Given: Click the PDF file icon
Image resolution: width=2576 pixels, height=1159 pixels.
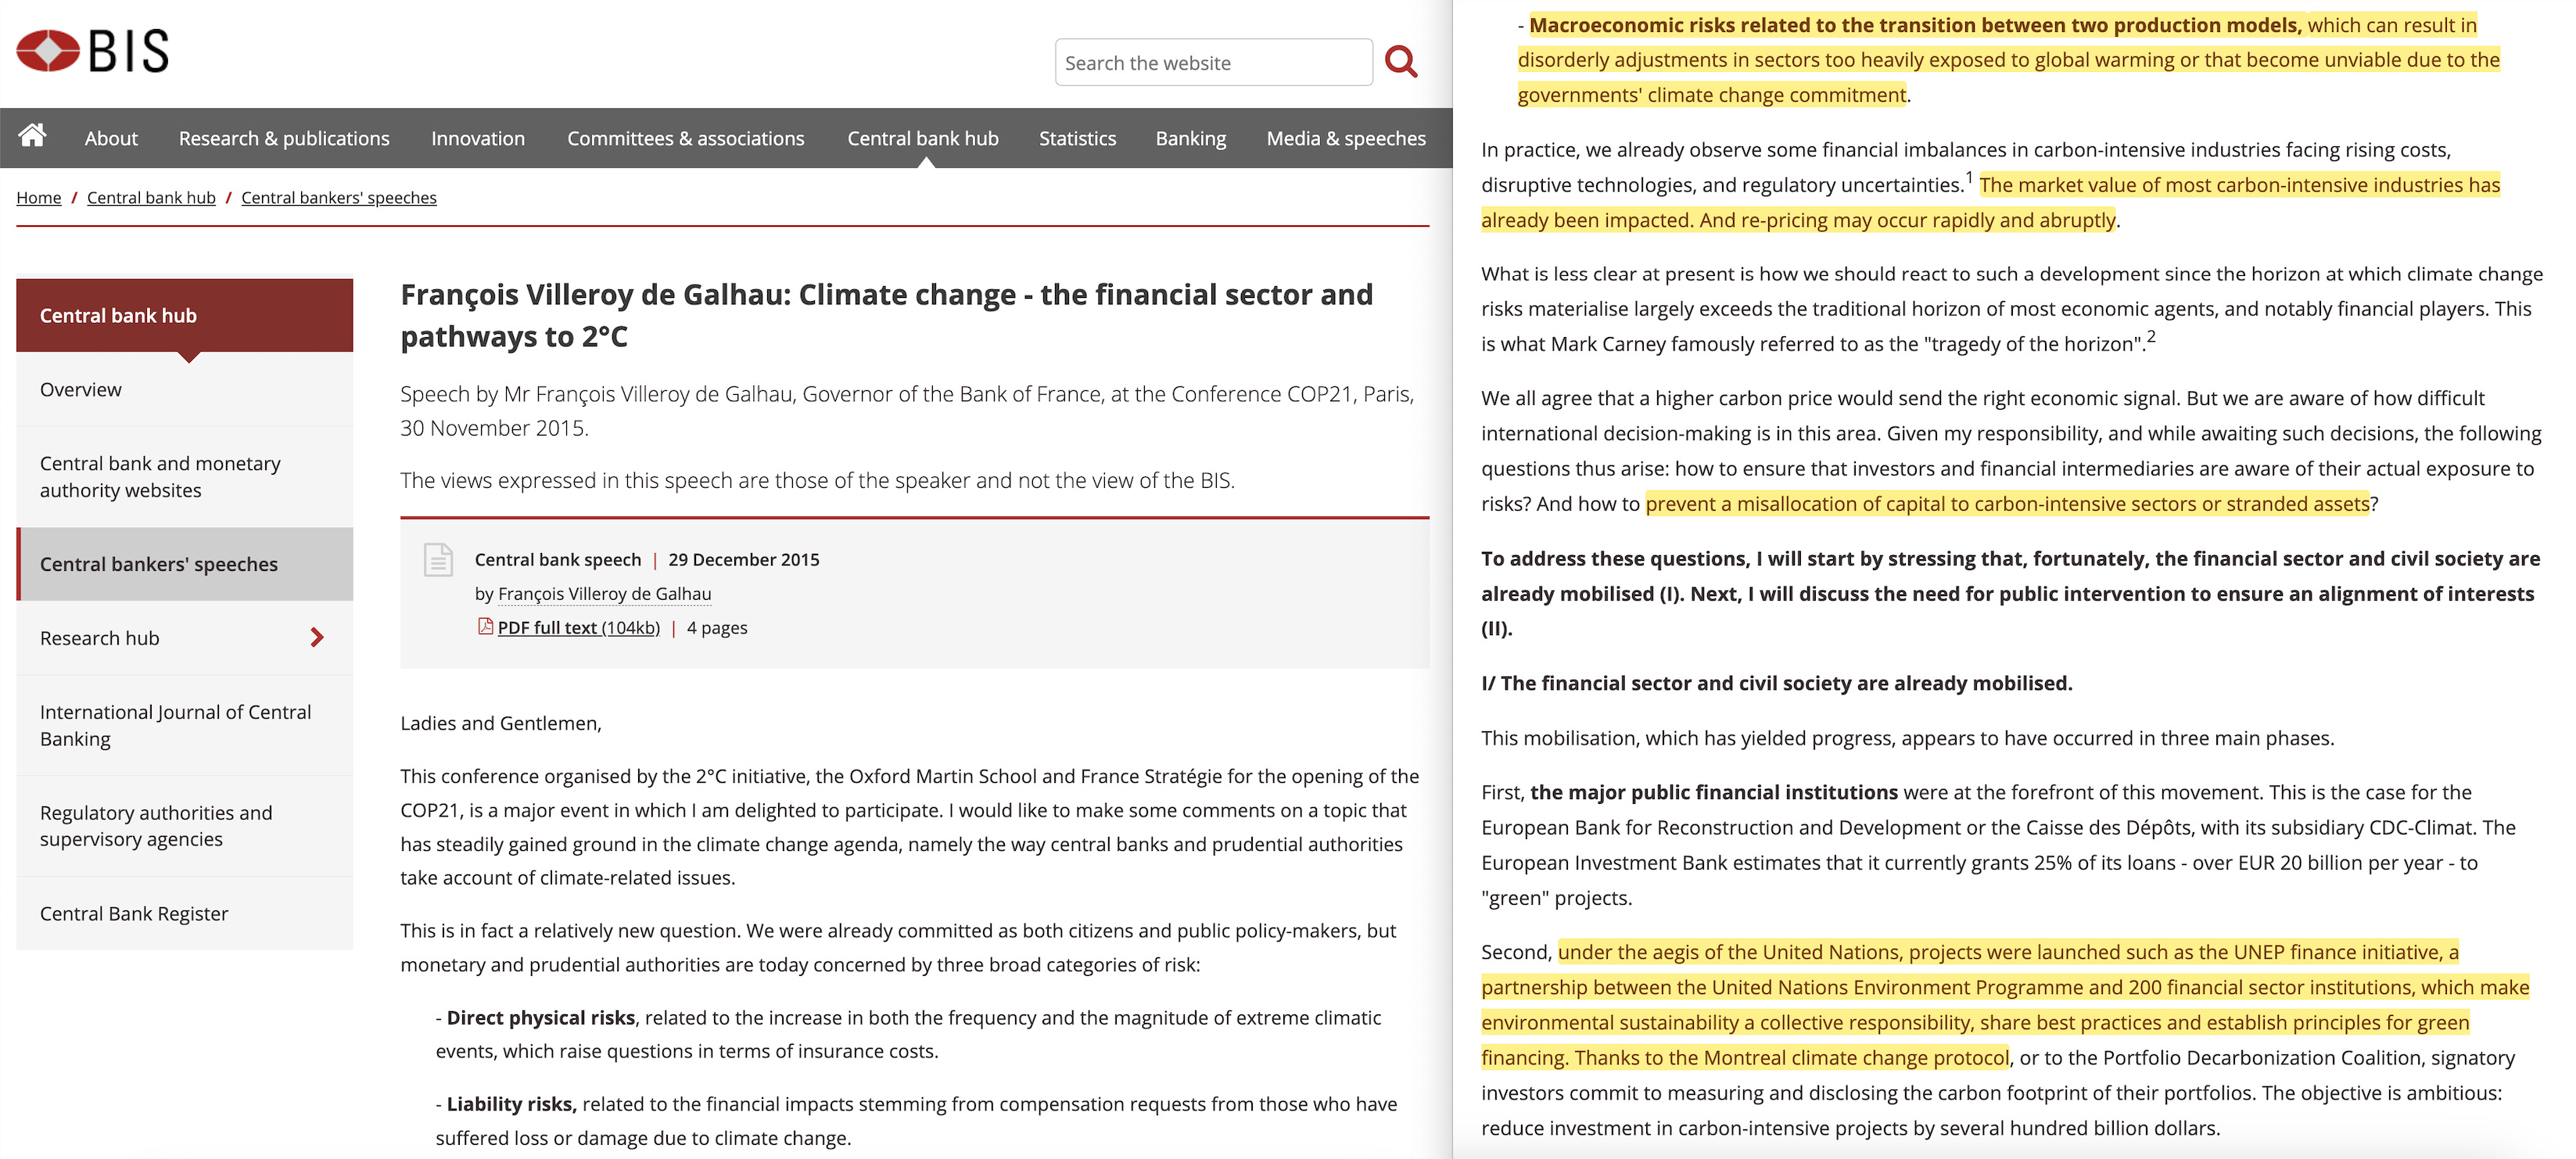Looking at the screenshot, I should (x=485, y=627).
